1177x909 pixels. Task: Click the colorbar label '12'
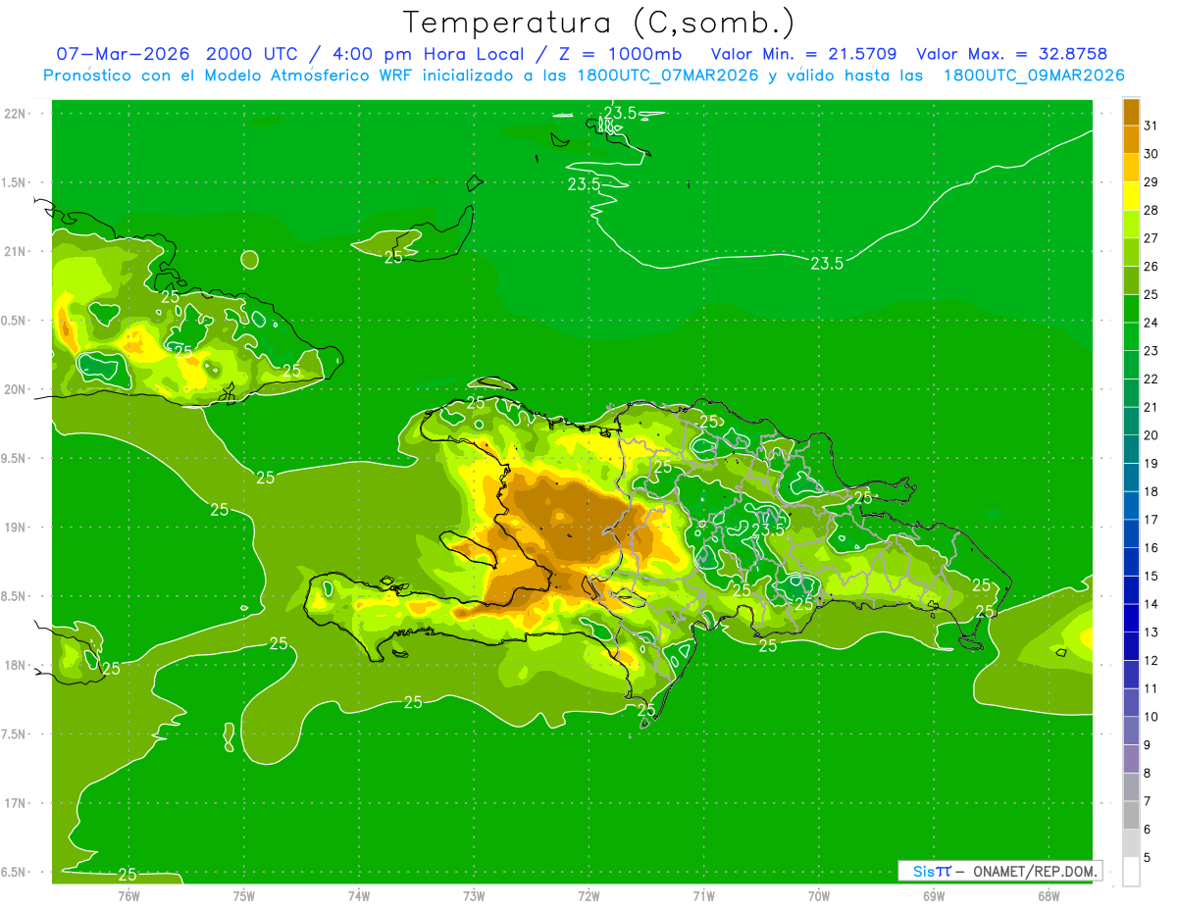(x=1151, y=660)
